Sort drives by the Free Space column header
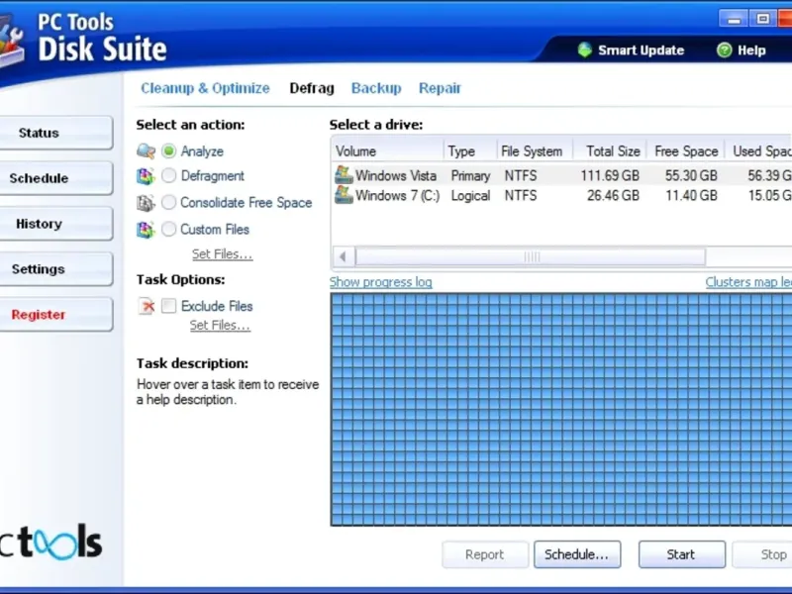 (686, 151)
